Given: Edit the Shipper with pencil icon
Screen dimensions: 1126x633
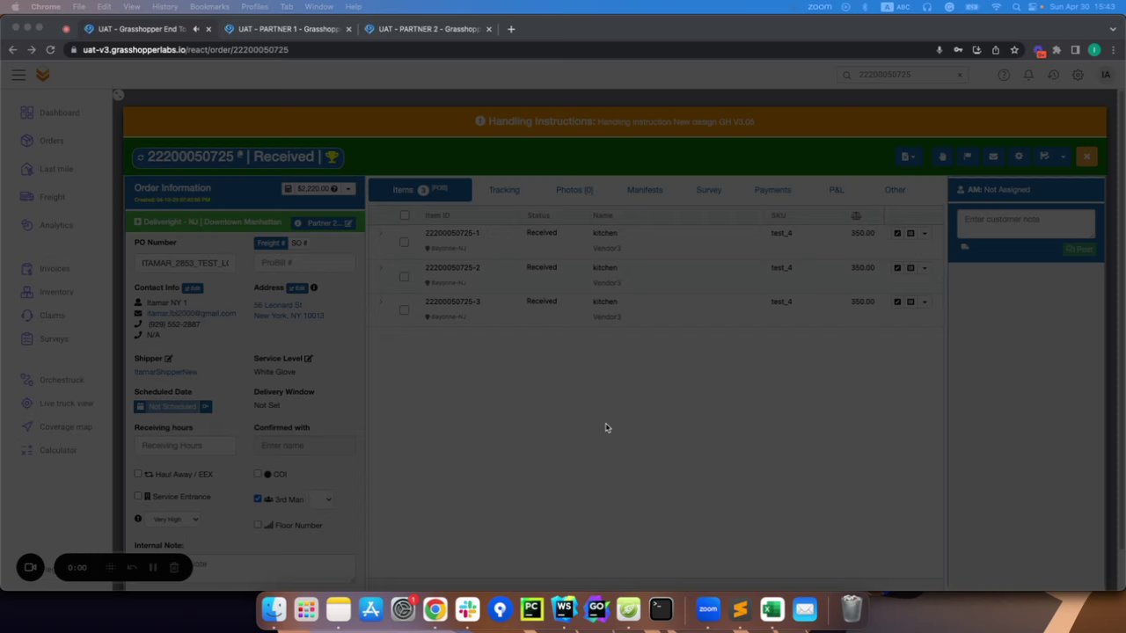Looking at the screenshot, I should tap(169, 359).
